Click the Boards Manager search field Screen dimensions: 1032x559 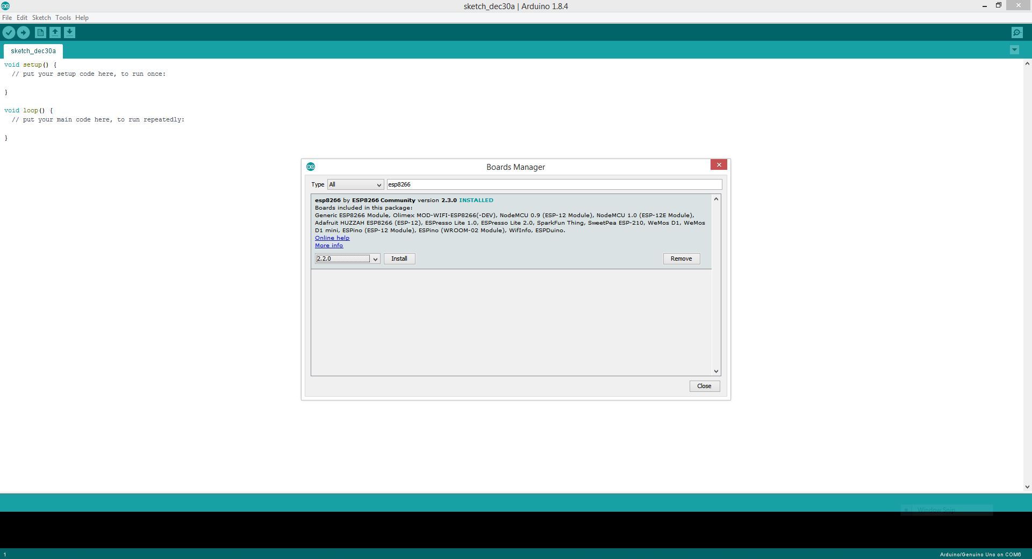(554, 184)
